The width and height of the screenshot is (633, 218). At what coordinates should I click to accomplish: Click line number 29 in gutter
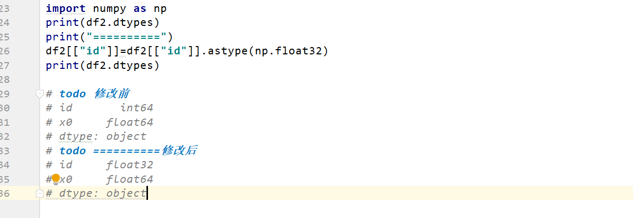5,94
